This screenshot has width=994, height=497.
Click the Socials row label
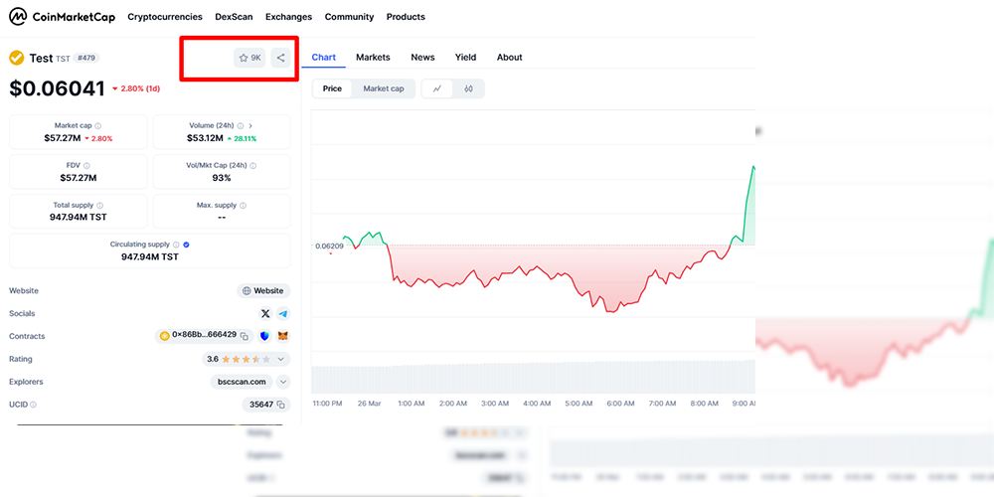22,314
